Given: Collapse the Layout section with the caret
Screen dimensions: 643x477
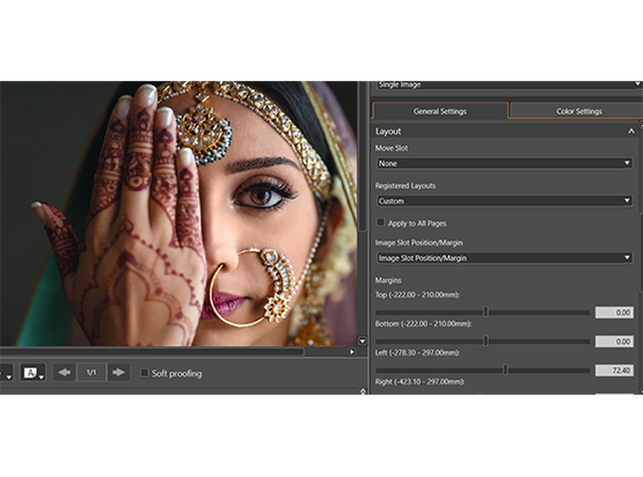Looking at the screenshot, I should (x=631, y=131).
